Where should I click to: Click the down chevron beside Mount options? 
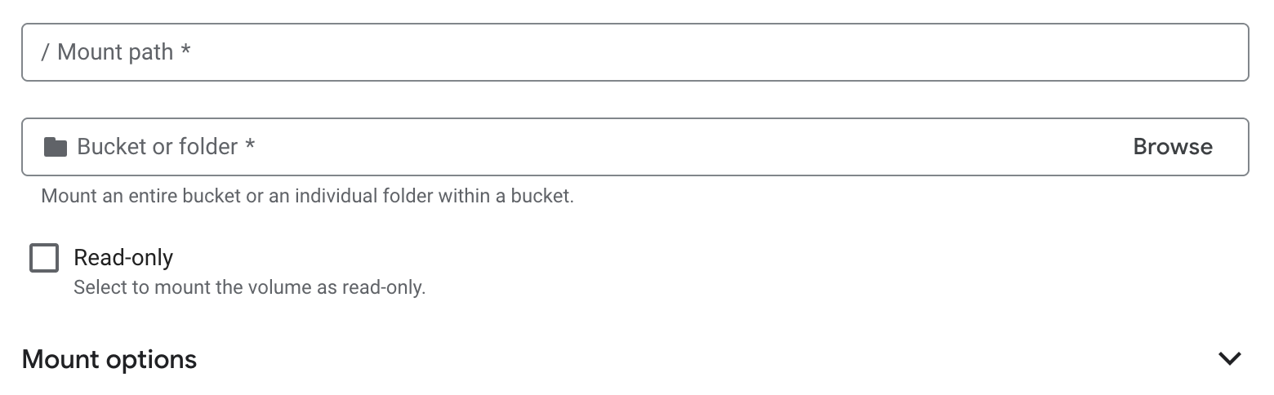tap(1229, 359)
